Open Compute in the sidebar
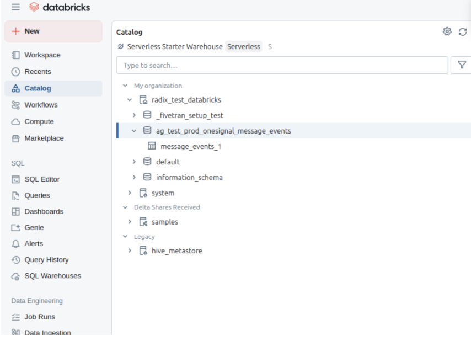This screenshot has width=471, height=341. tap(39, 122)
